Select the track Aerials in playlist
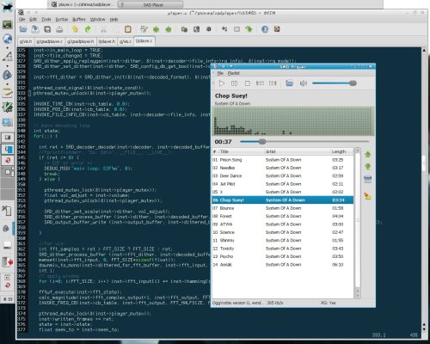This screenshot has height=344, width=430. pos(283,265)
